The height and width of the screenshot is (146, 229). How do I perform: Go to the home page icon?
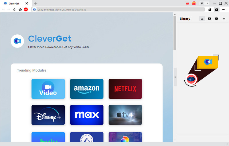click(20, 9)
